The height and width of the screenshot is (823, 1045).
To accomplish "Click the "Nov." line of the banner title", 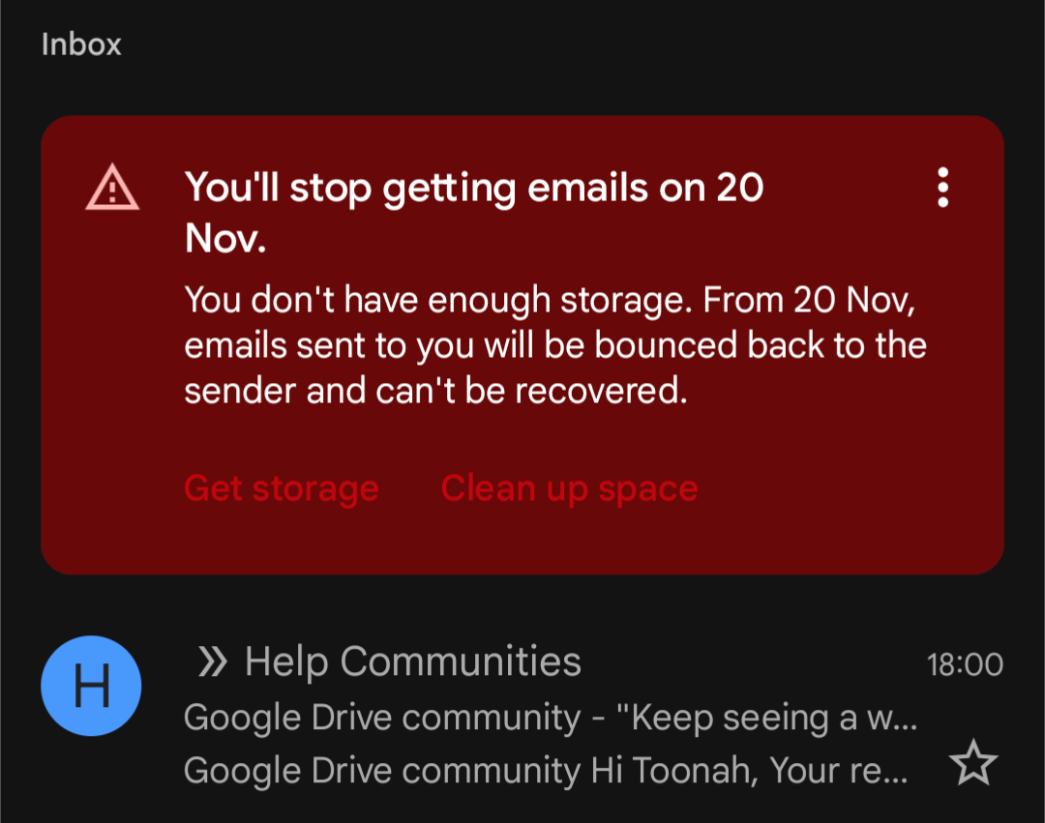I will coord(225,238).
